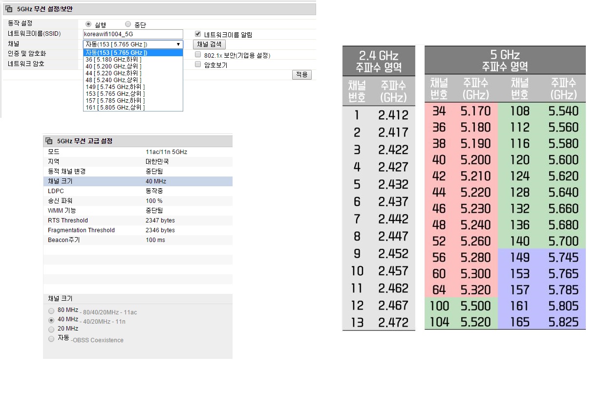Toggle the 네트워크이름 알림 checkbox

198,34
